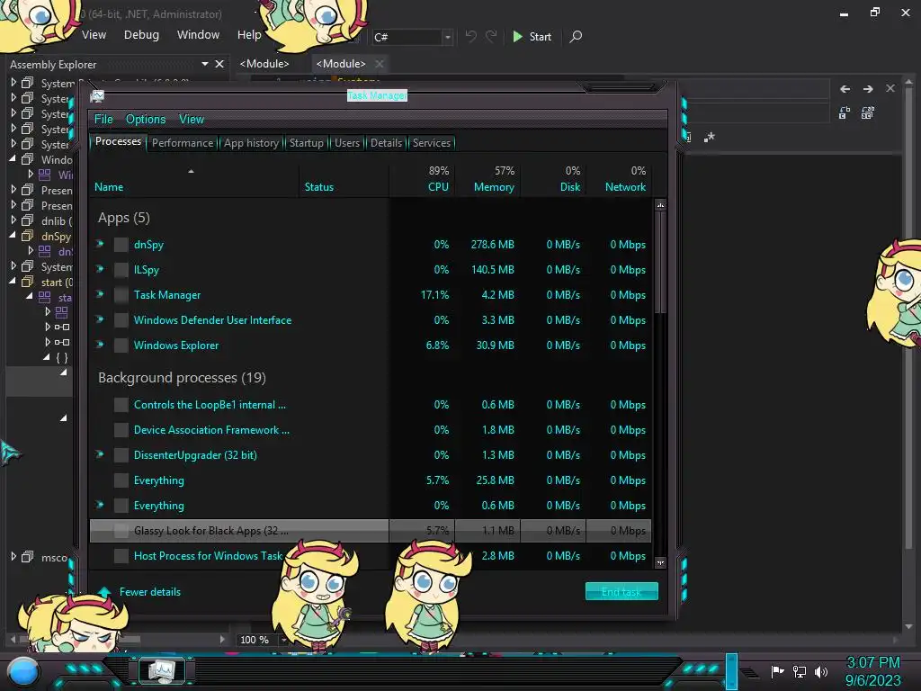921x691 pixels.
Task: Click the start assembly icon in tree
Action: (28, 282)
